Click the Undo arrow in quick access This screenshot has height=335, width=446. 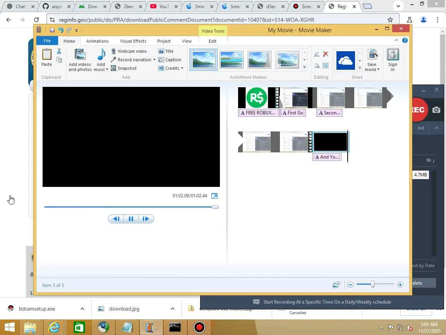(61, 30)
